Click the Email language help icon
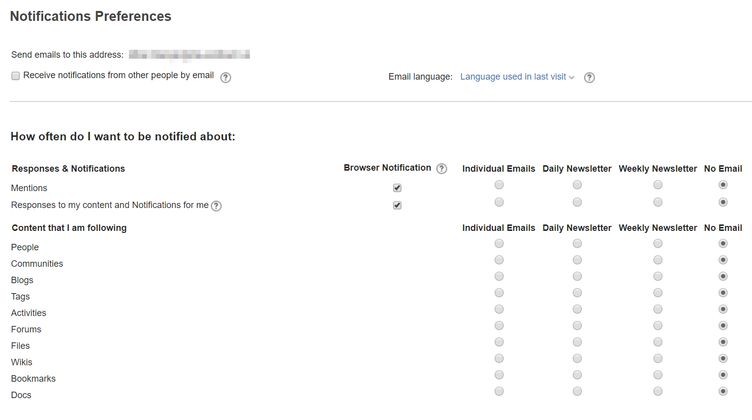 589,77
